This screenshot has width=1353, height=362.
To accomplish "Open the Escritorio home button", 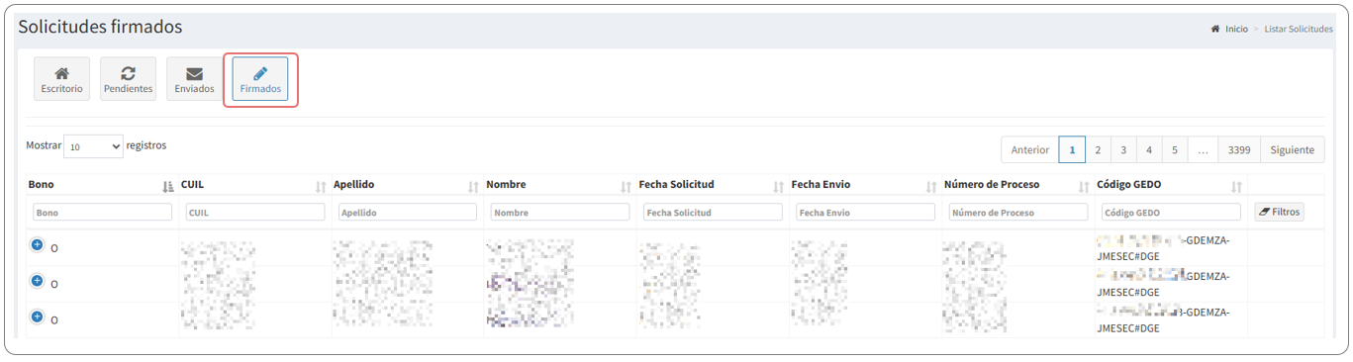I will (x=61, y=79).
